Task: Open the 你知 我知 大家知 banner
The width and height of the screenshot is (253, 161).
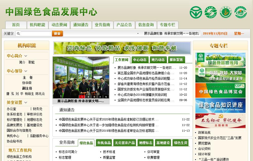Action: click(220, 75)
